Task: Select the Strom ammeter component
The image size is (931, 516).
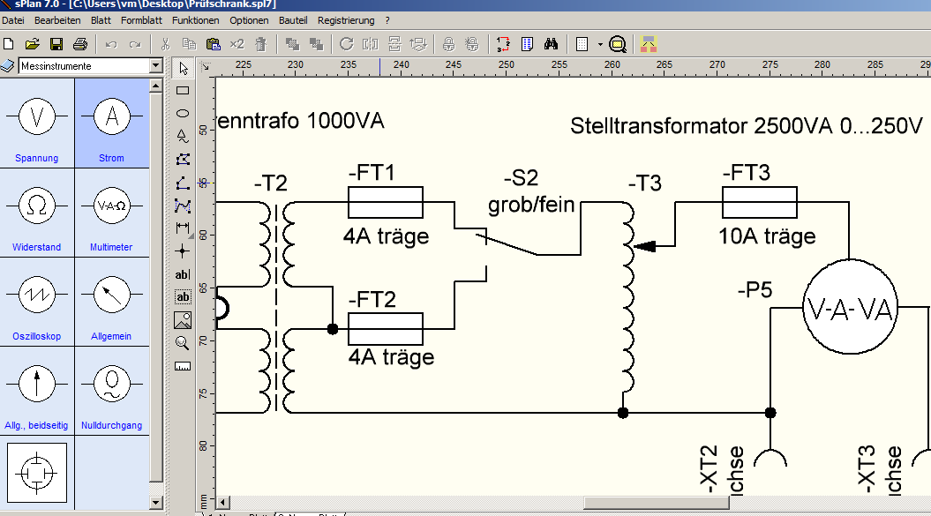Action: [111, 123]
